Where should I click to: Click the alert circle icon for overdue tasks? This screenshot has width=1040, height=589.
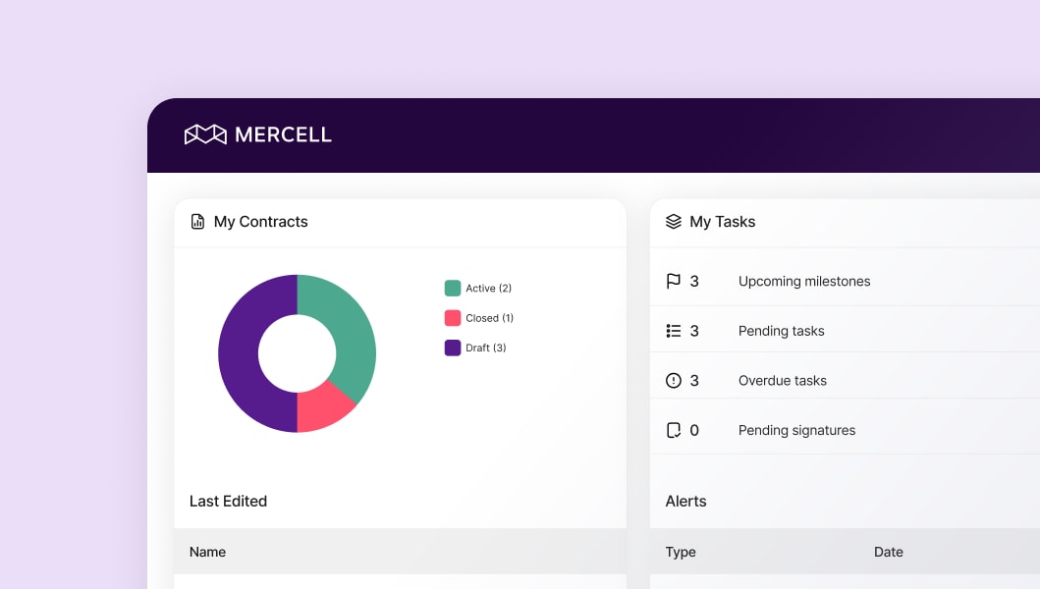coord(674,381)
